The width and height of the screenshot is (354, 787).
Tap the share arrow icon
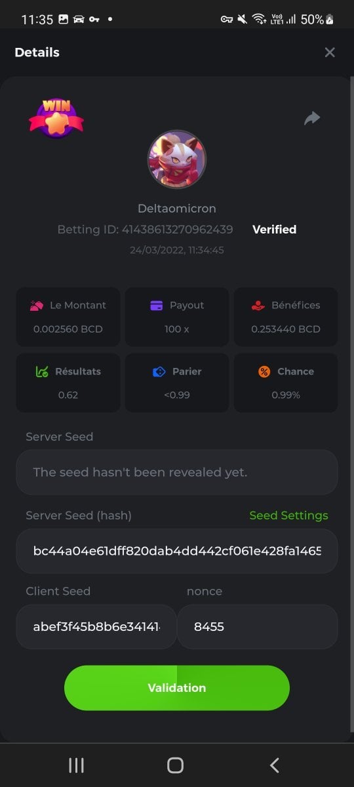click(x=312, y=119)
